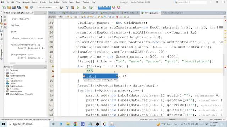The image size is (227, 127).
Task: Select the Label autocomplete suggestion
Action: click(100, 76)
